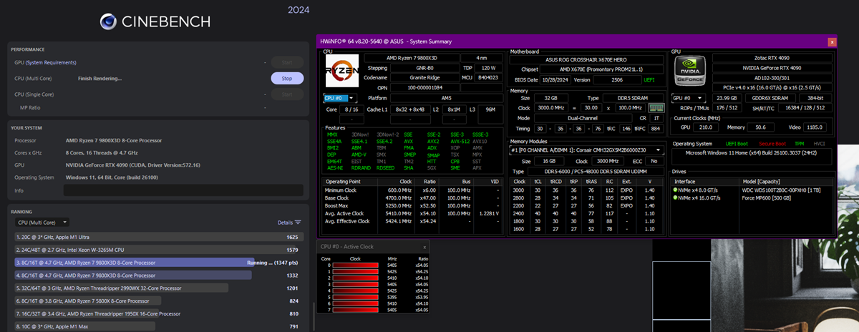
Task: Open the CPU (Multi Core) ranking dropdown
Action: [42, 223]
